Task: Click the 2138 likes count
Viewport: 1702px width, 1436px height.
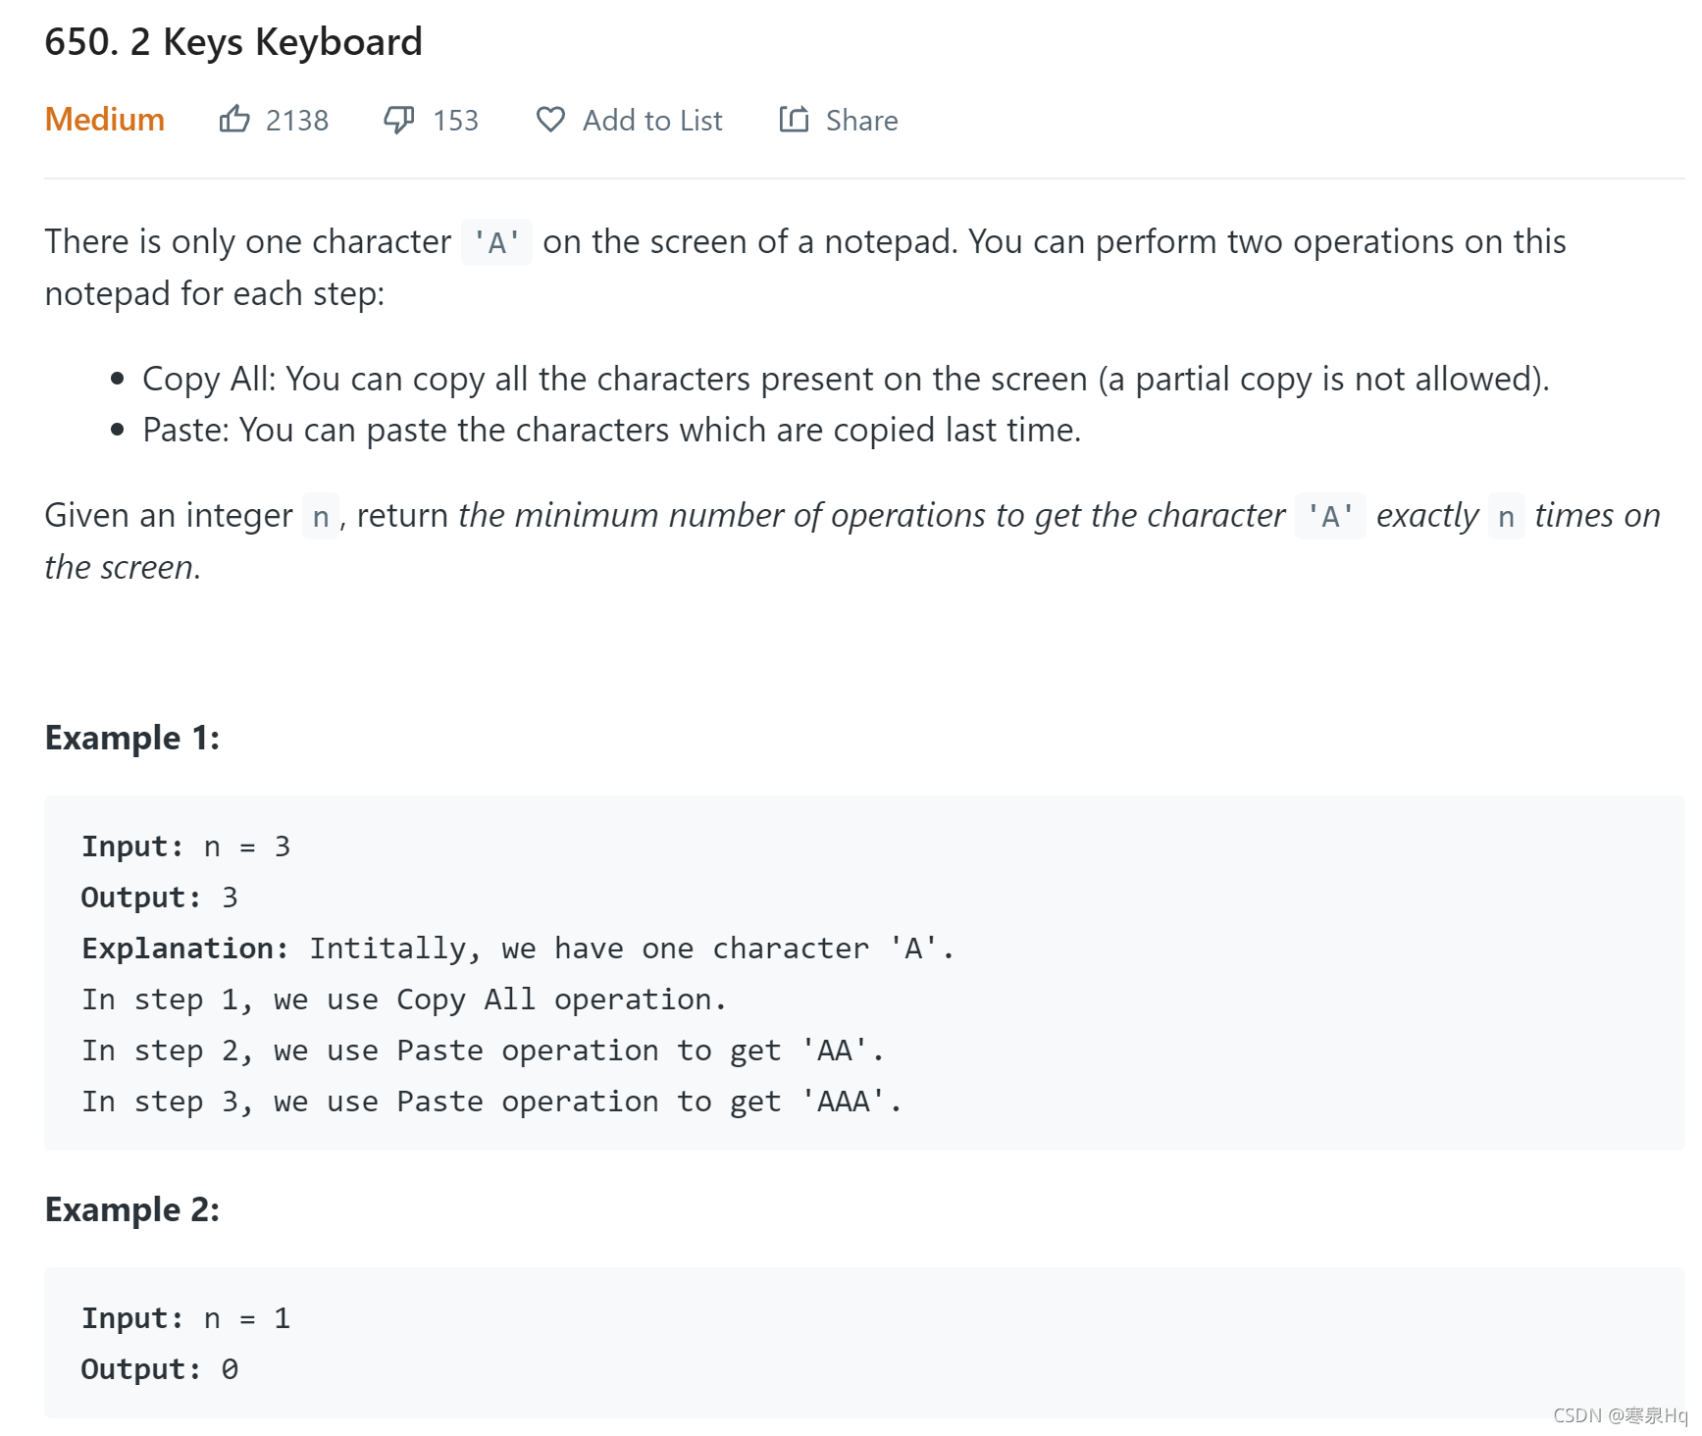Action: [296, 121]
